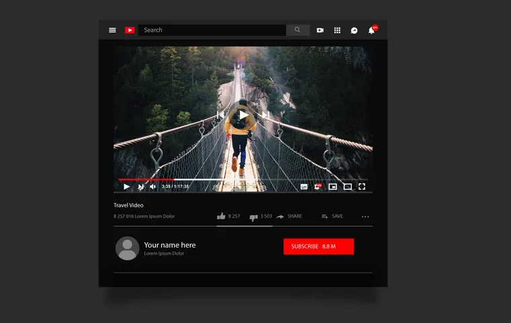The height and width of the screenshot is (323, 511).
Task: Mute the video with speaker icon
Action: [x=153, y=186]
